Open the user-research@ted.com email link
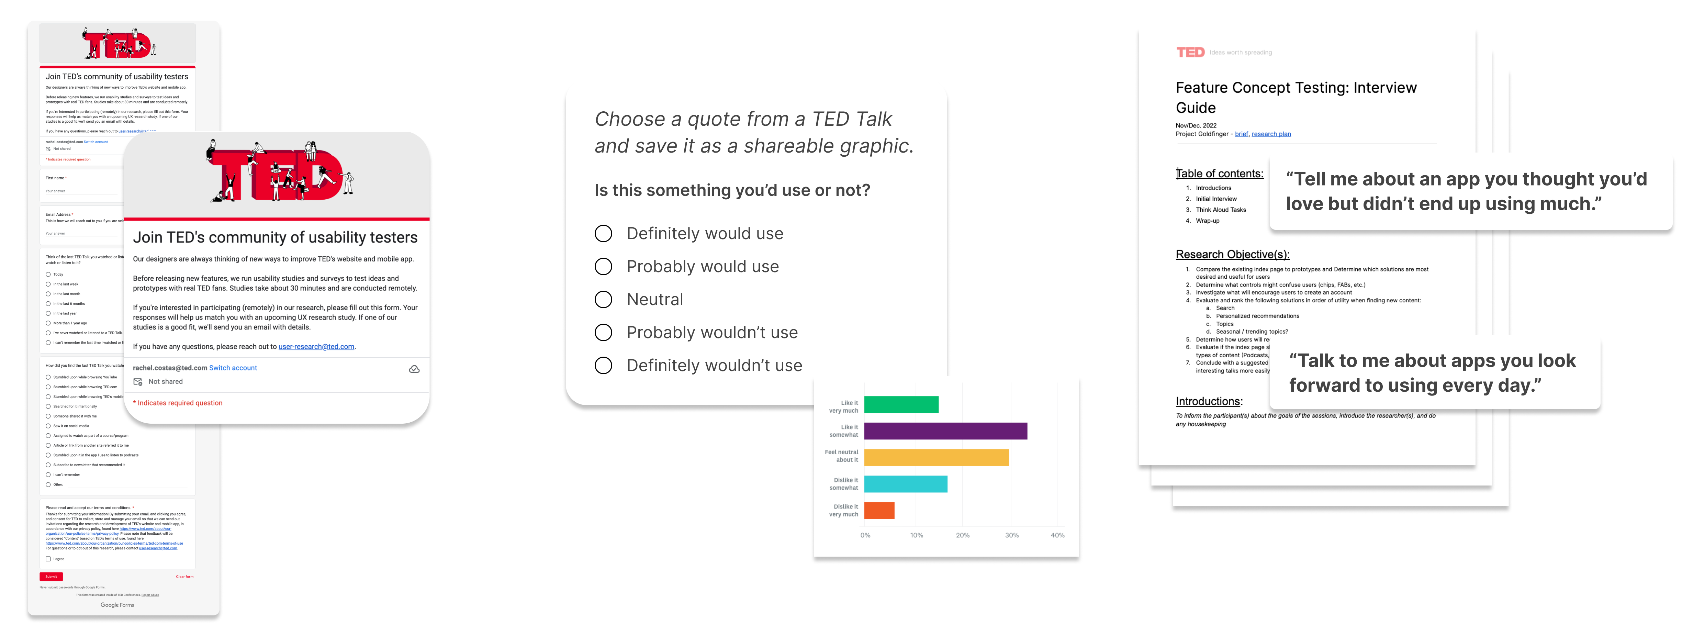Viewport: 1682px width, 636px height. (x=316, y=347)
